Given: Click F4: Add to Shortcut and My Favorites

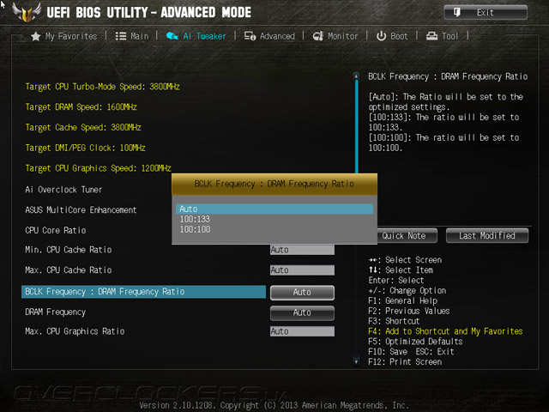Looking at the screenshot, I should coord(445,331).
